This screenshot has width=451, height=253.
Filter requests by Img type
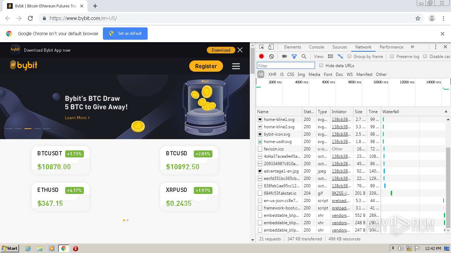tap(301, 74)
